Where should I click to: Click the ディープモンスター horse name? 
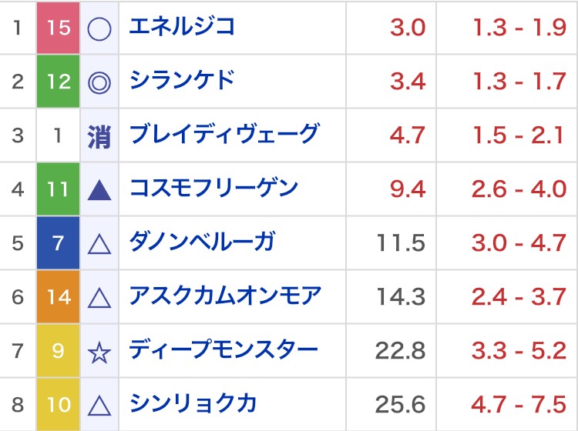tap(223, 351)
